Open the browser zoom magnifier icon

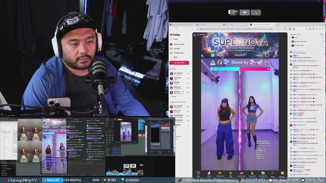pyautogui.click(x=285, y=29)
